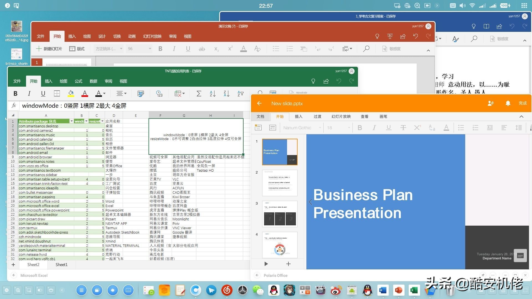The image size is (532, 299).
Task: Click the AutoSum sigma icon in Excel
Action: tap(199, 94)
